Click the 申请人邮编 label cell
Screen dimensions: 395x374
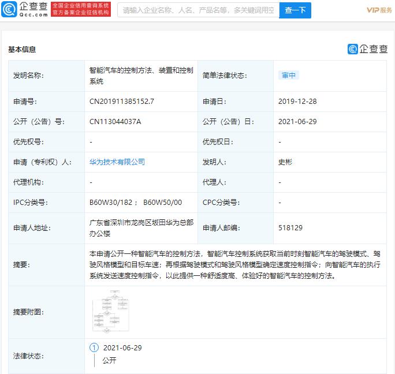pos(236,228)
